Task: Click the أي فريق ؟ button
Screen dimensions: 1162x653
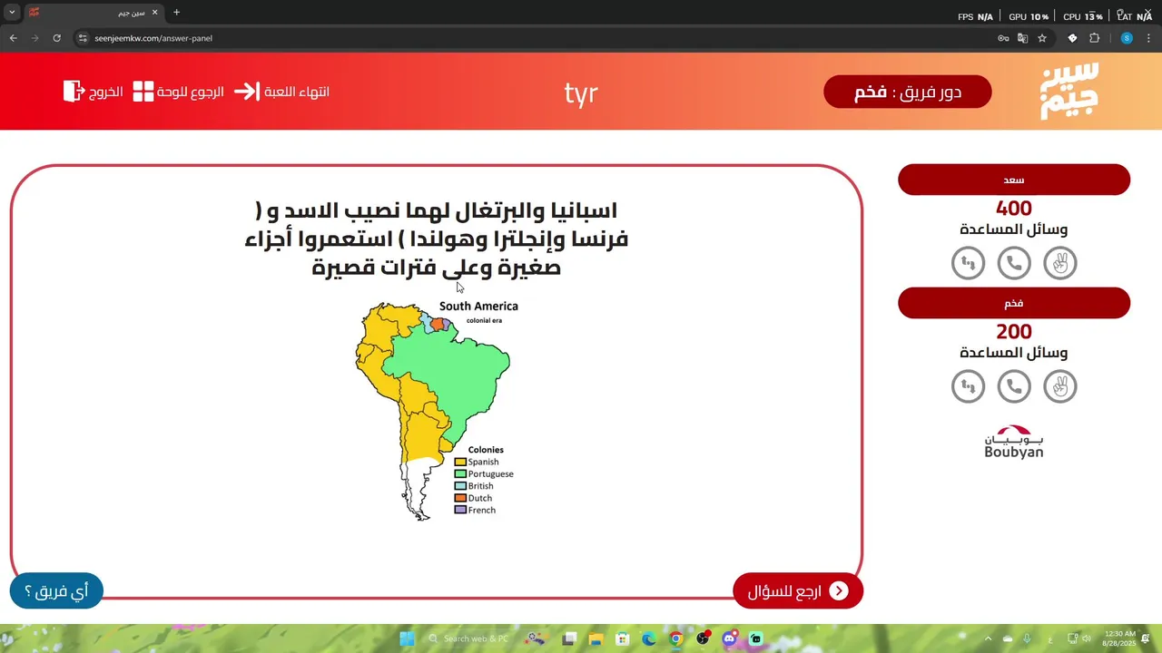Action: [x=56, y=591]
